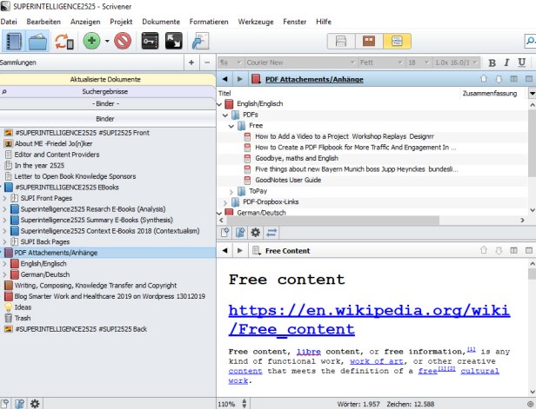Click the gear icon below the outliner

[x=256, y=233]
